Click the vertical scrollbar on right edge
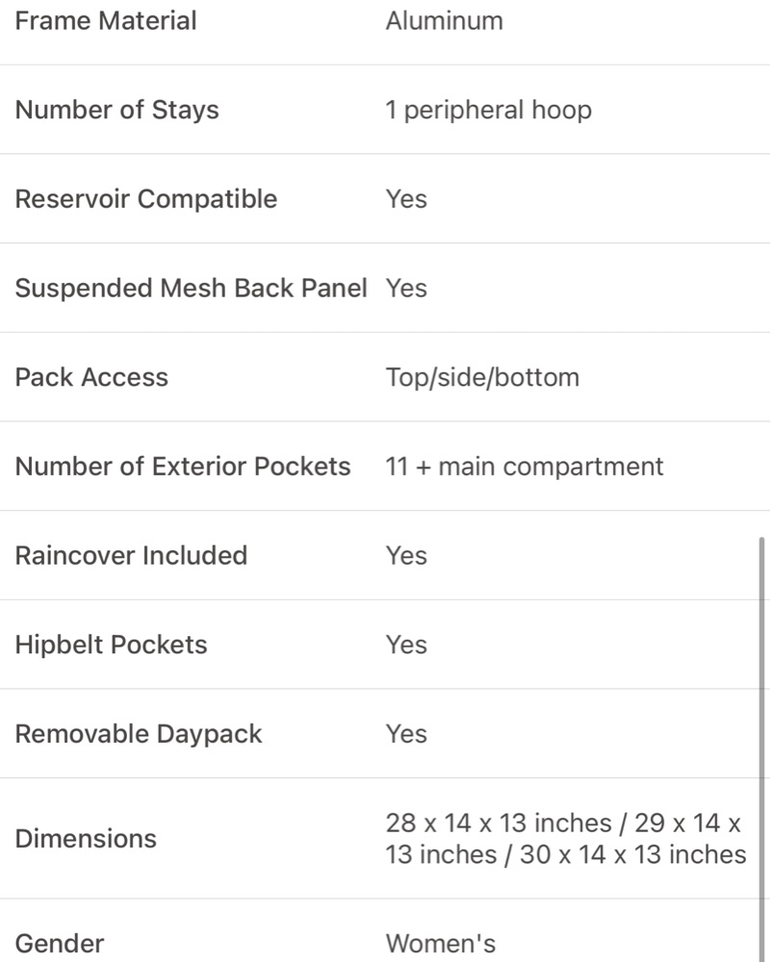771x963 pixels. (761, 749)
